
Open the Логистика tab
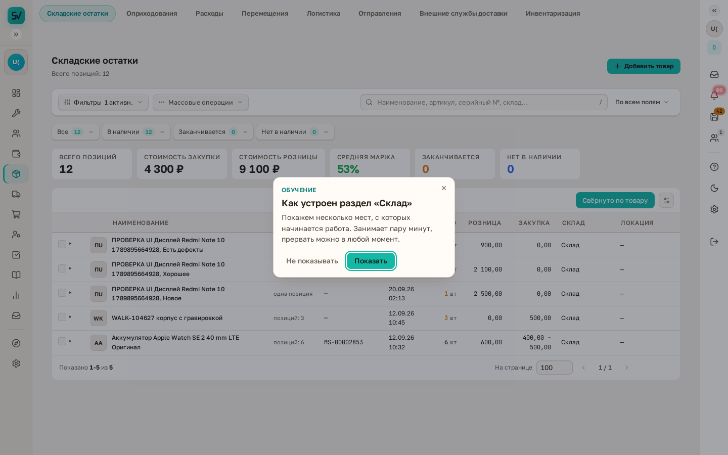324,14
